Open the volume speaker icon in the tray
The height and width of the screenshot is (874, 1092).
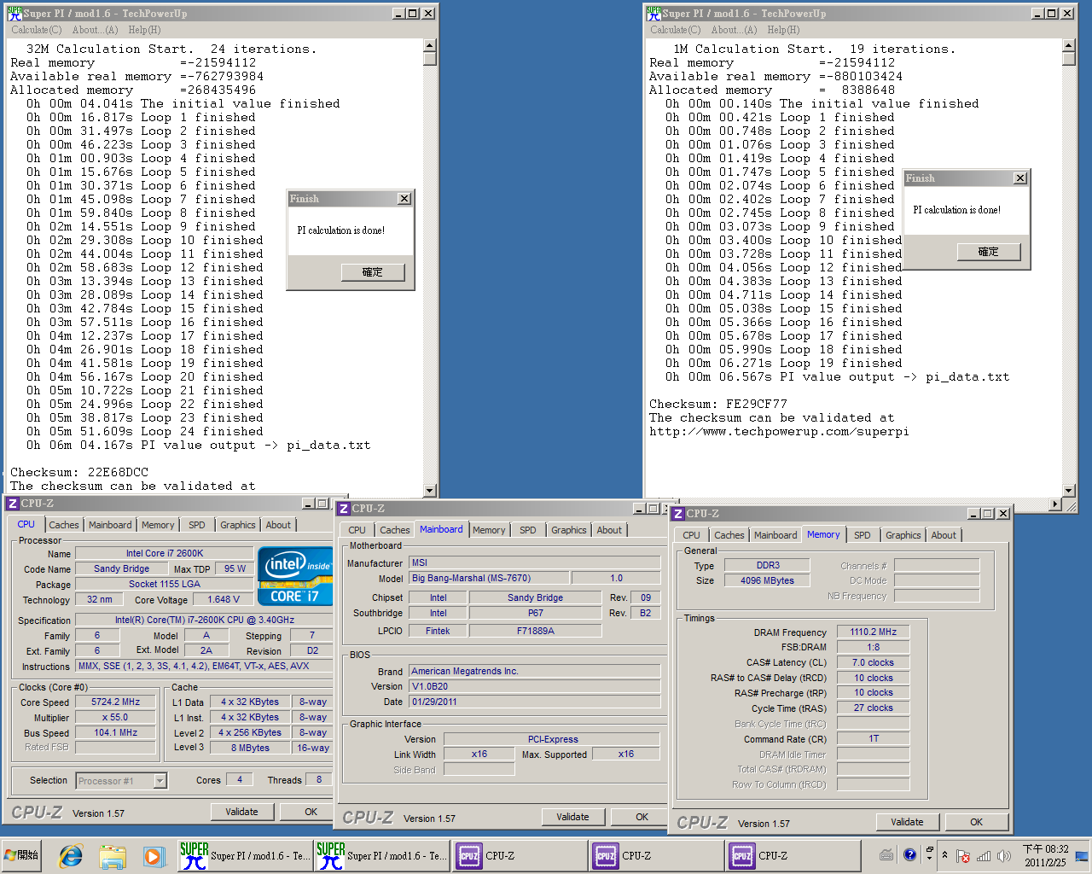(x=1004, y=856)
